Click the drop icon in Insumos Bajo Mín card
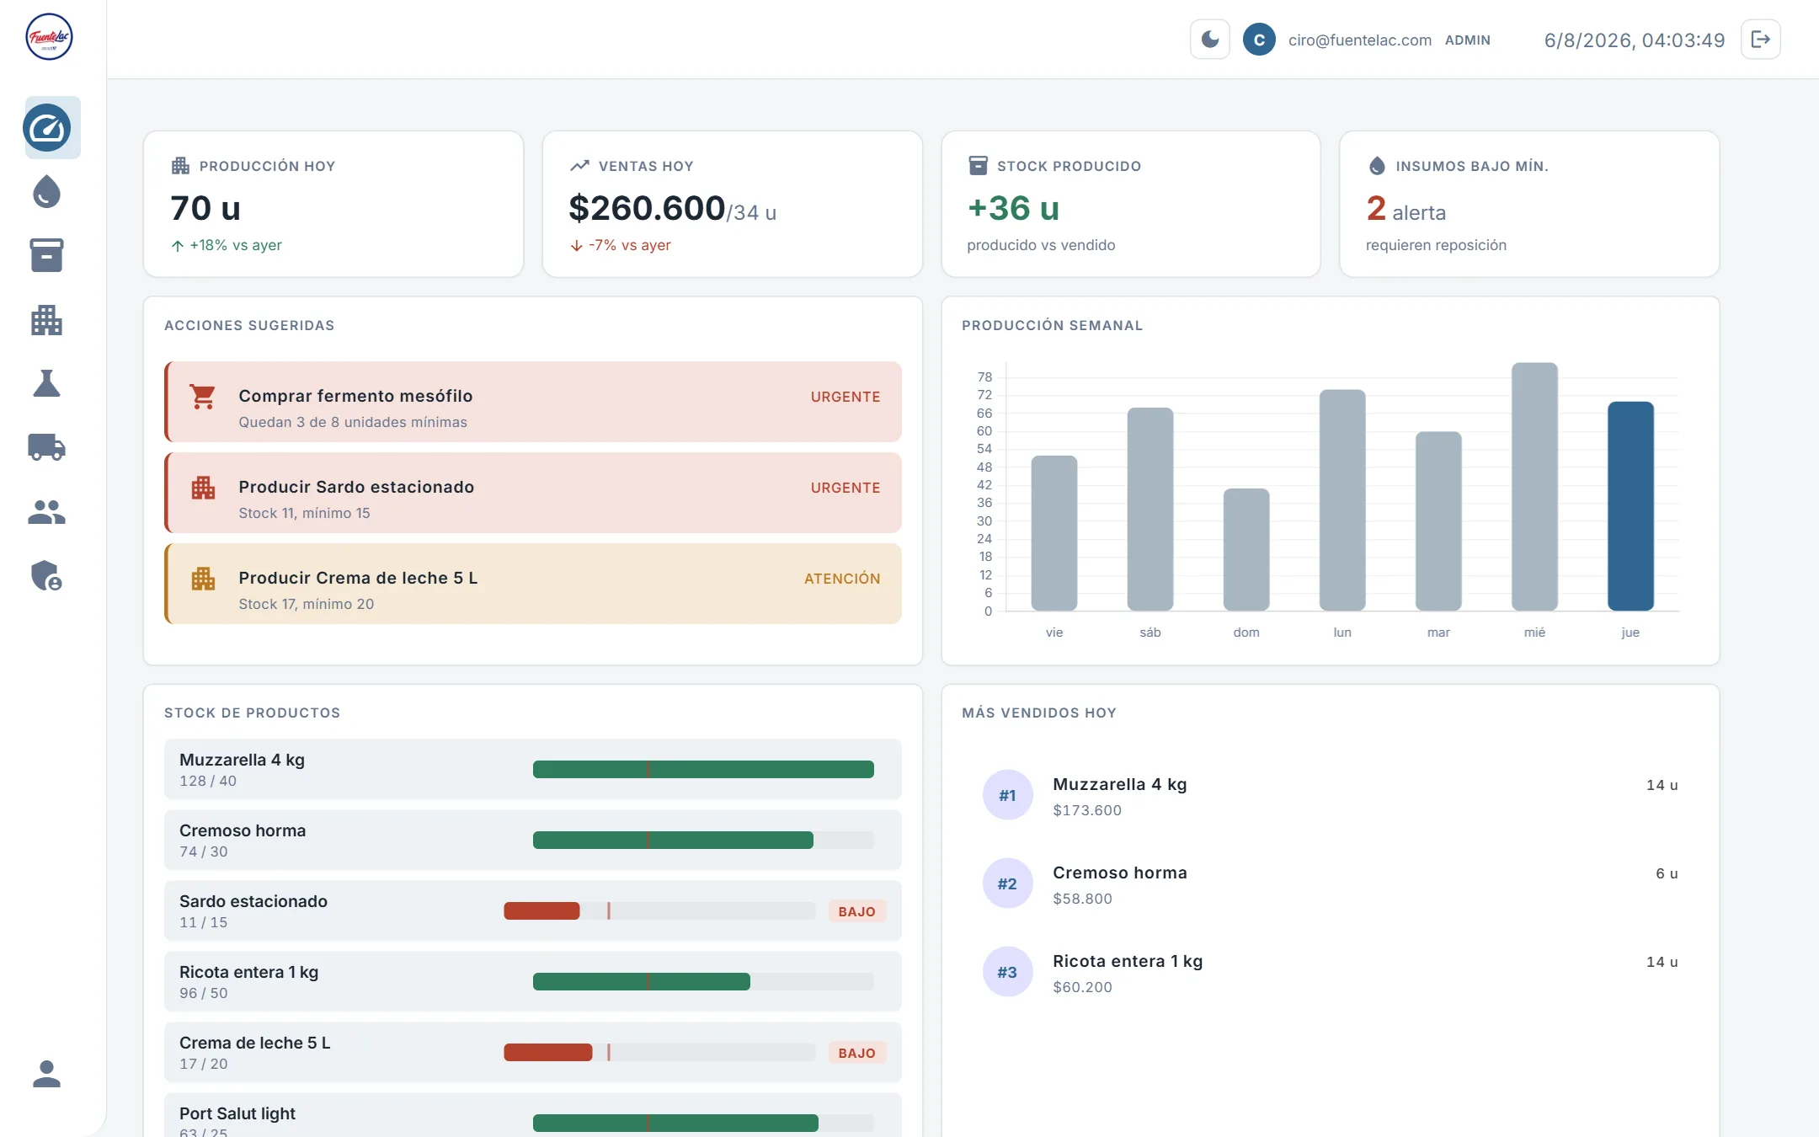This screenshot has width=1819, height=1137. tap(1377, 166)
